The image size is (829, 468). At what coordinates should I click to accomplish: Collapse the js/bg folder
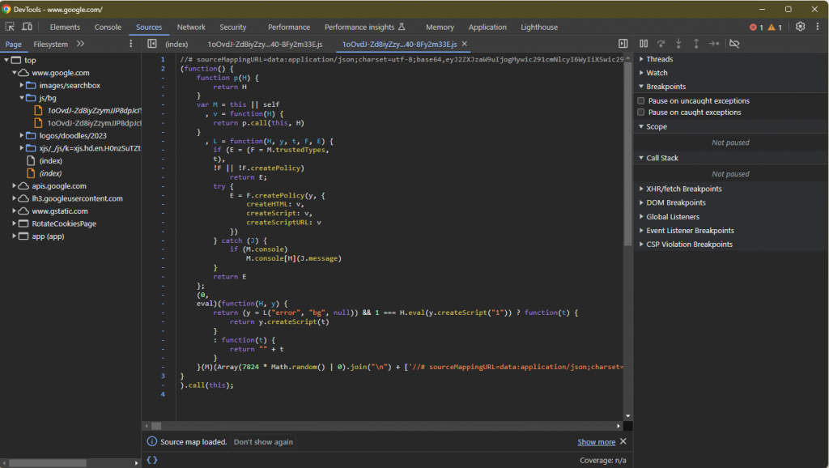(22, 98)
